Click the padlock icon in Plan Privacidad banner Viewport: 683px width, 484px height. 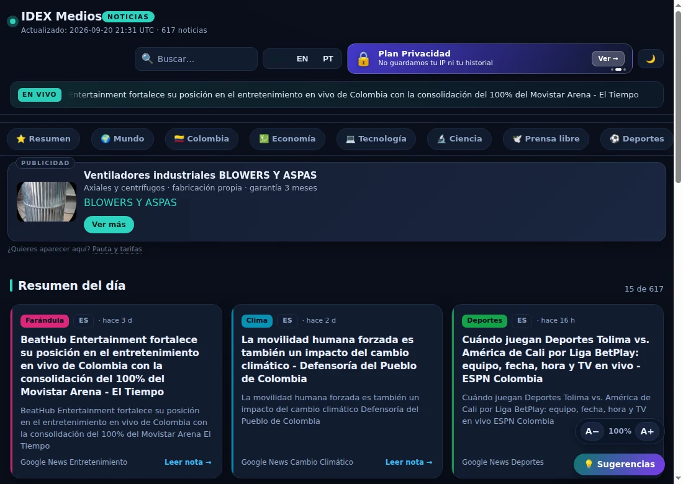[x=363, y=59]
